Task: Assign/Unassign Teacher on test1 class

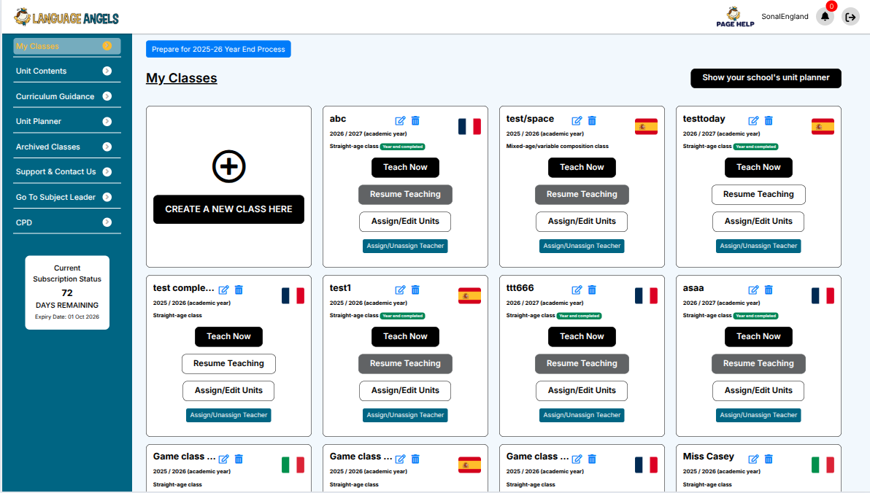Action: tap(405, 415)
